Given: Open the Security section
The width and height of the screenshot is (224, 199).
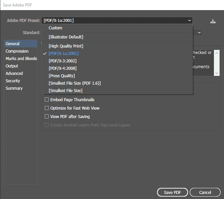Looking at the screenshot, I should point(13,81).
